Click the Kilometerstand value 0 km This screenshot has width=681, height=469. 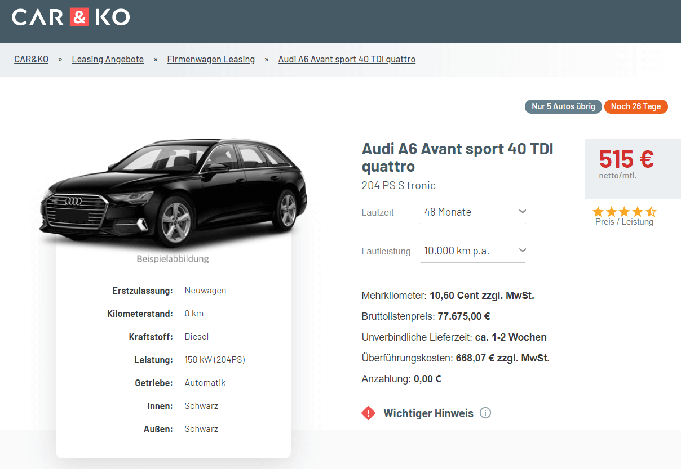coord(194,314)
